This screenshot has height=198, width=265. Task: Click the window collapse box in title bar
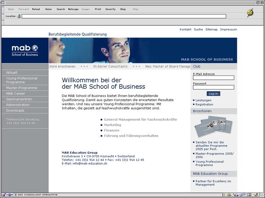coord(262,3)
